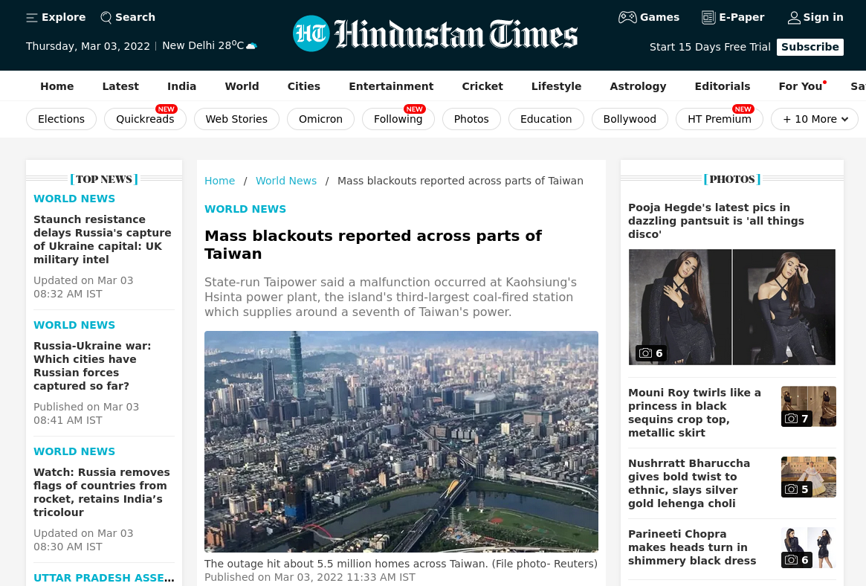Select the Quickreads pill
The image size is (866, 586).
(x=145, y=119)
